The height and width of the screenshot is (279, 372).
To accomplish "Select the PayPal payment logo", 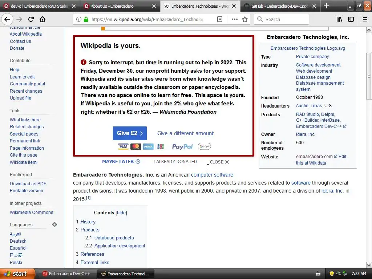I will pyautogui.click(x=182, y=147).
